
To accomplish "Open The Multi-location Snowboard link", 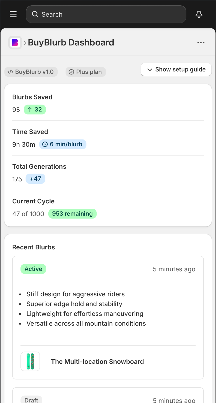I will pyautogui.click(x=97, y=361).
